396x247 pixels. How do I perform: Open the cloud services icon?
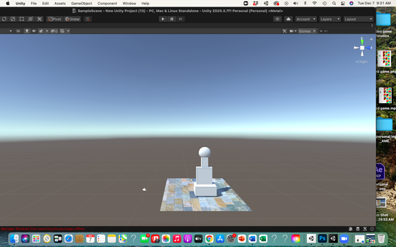coord(288,19)
